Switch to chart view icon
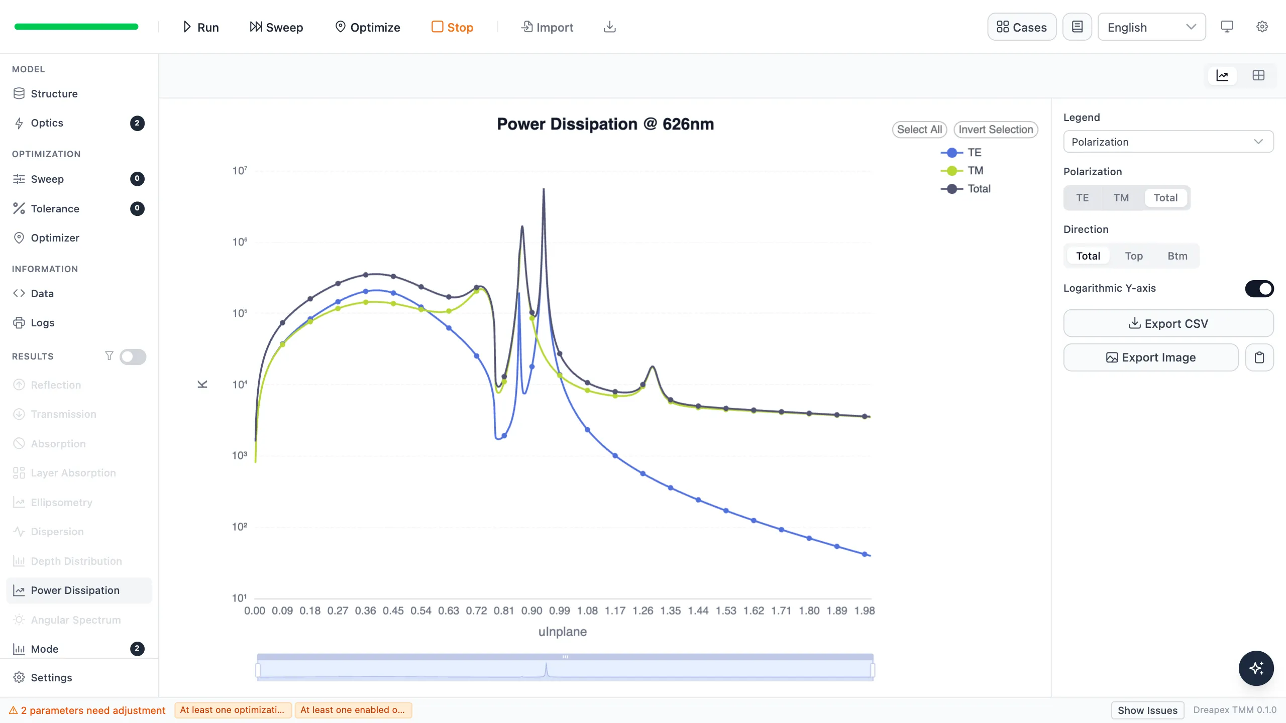The image size is (1286, 723). point(1222,75)
